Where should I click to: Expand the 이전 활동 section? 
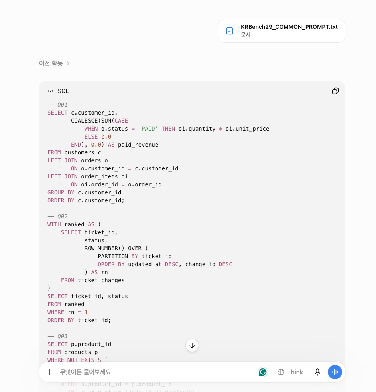[54, 63]
